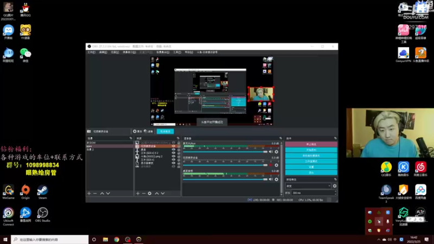Click the cyan deactivate button beside Filters
434x244 pixels.
click(x=165, y=131)
